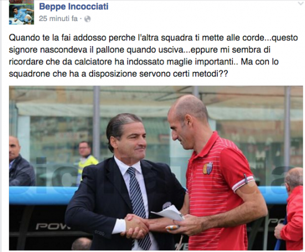Click the club crest on the red polo
Viewport: 305px width, 252px height.
[x=208, y=168]
